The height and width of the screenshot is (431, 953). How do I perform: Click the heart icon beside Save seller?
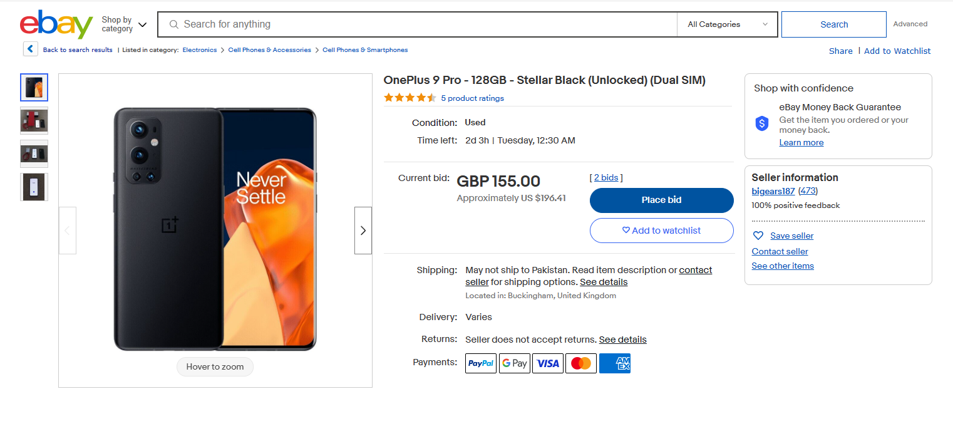pos(758,236)
